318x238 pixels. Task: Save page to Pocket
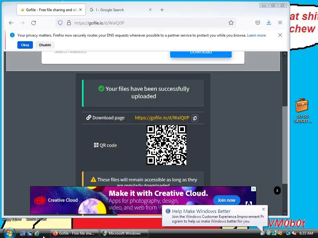pyautogui.click(x=257, y=23)
